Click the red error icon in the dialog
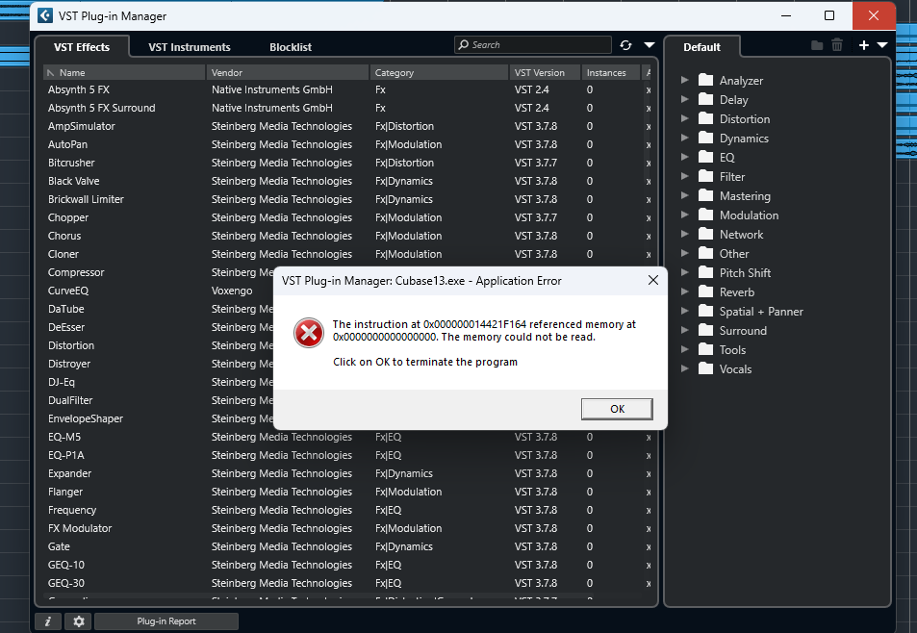The height and width of the screenshot is (633, 917). [x=308, y=333]
